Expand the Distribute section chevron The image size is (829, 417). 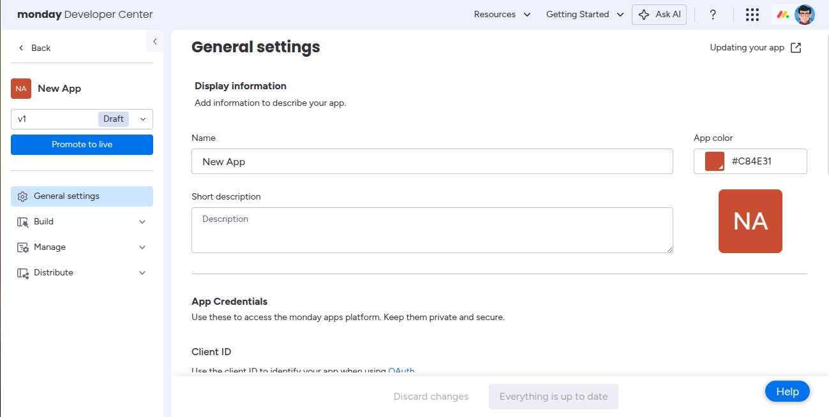point(142,273)
